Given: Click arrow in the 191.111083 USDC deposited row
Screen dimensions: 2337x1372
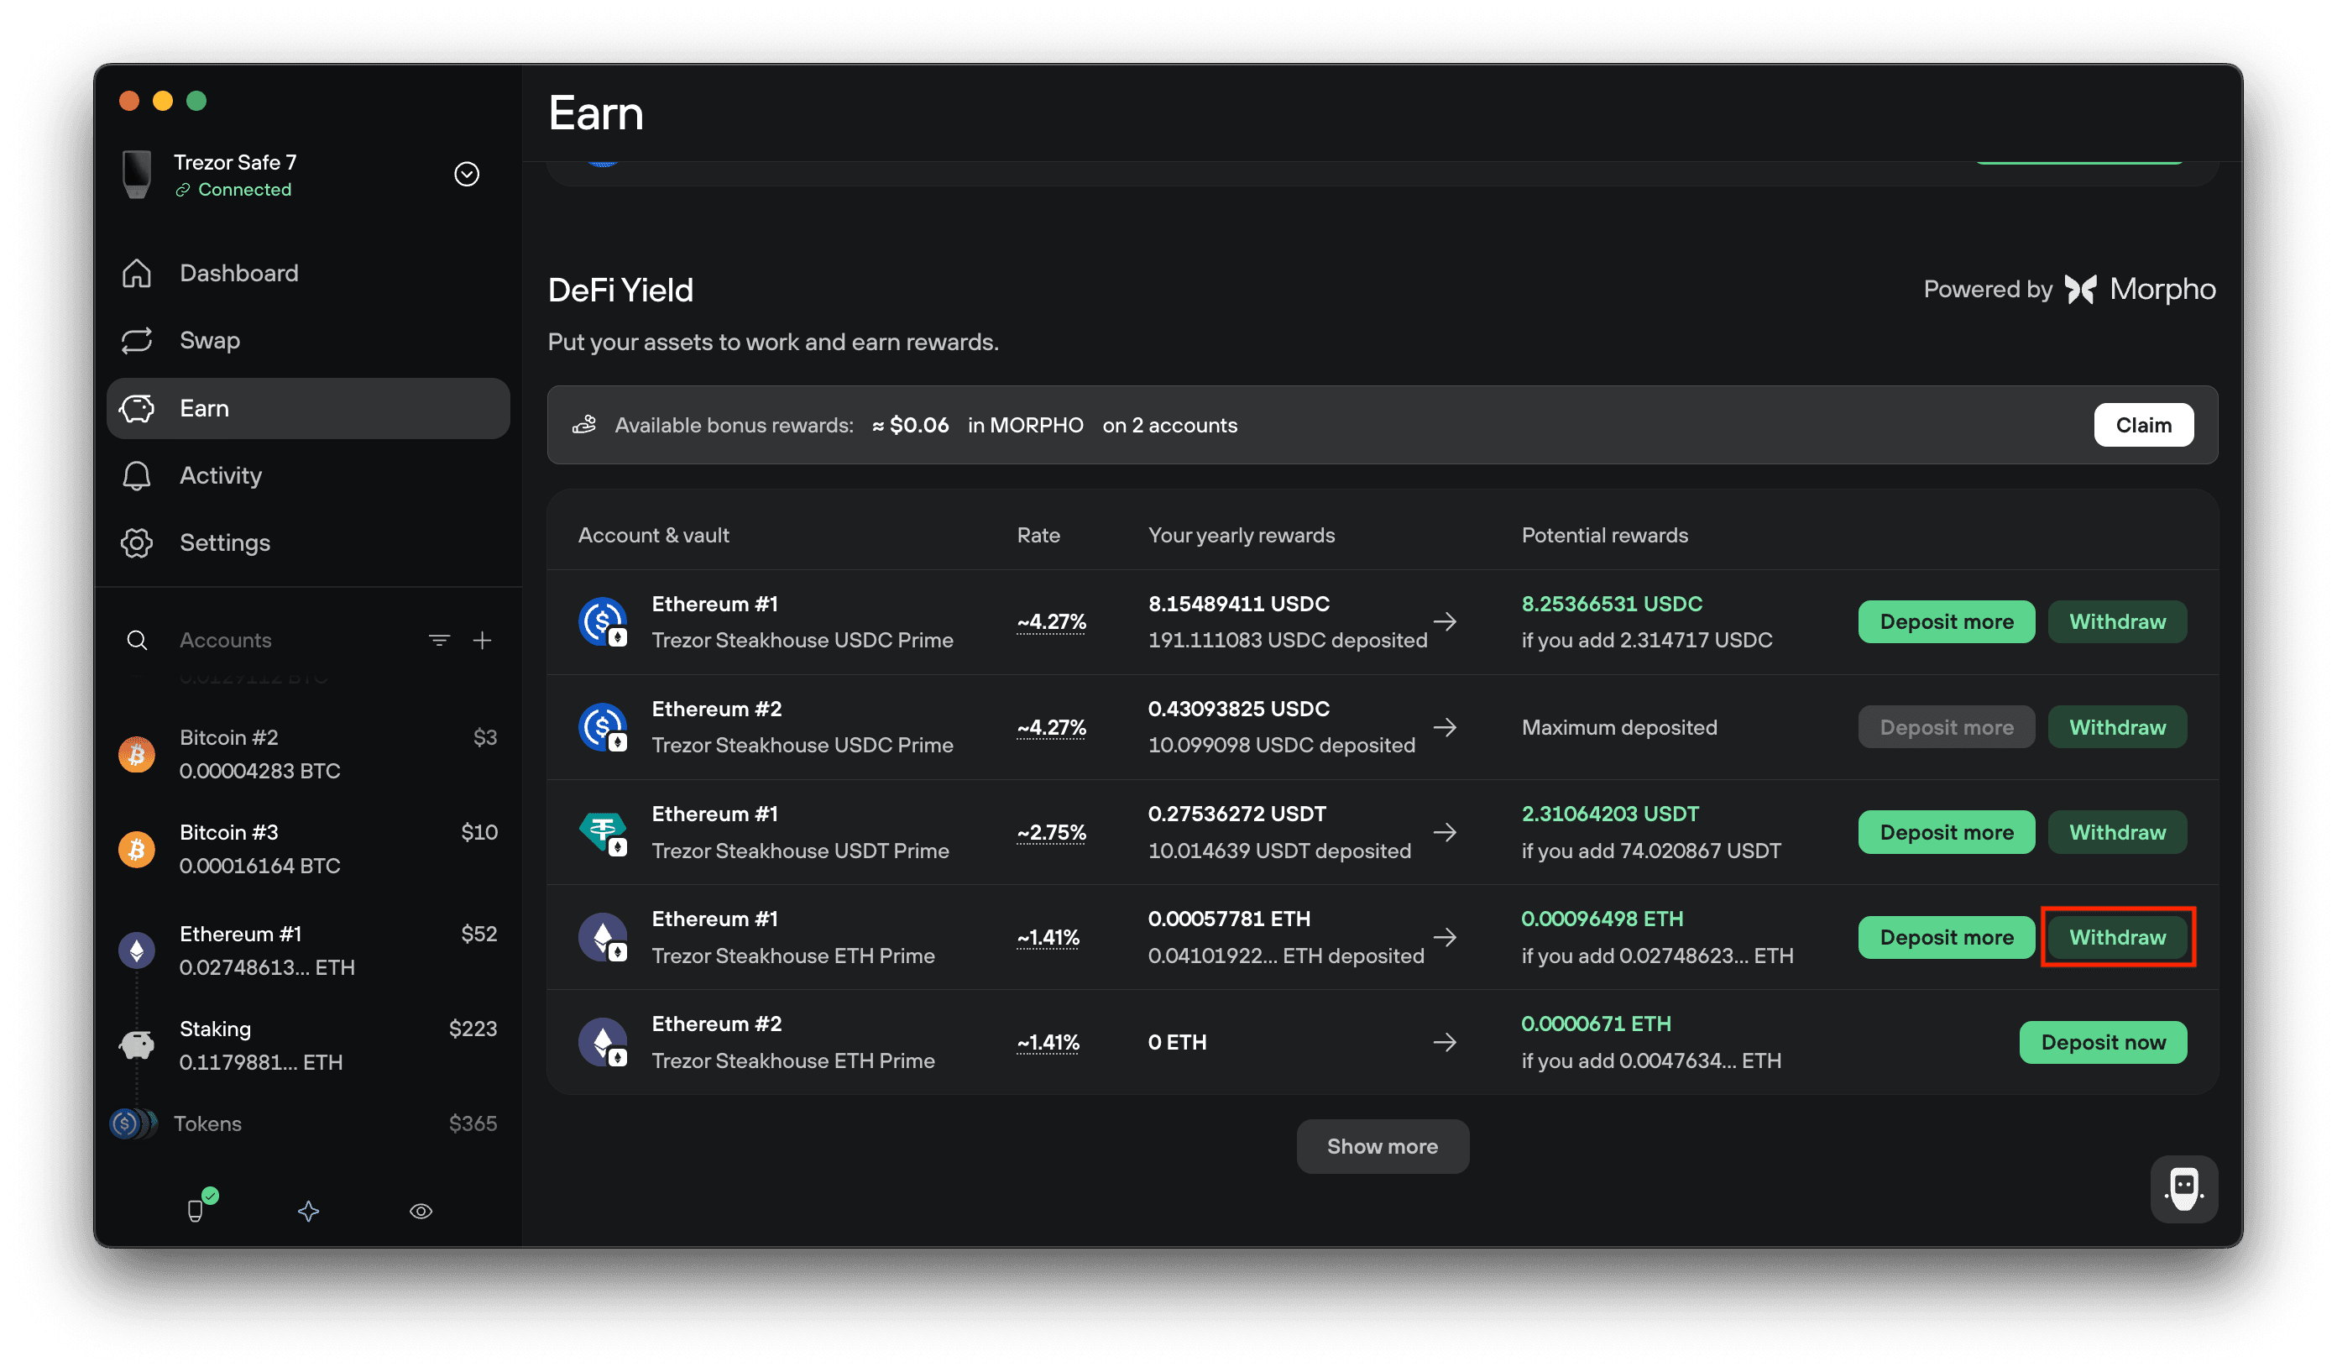Looking at the screenshot, I should pos(1444,621).
